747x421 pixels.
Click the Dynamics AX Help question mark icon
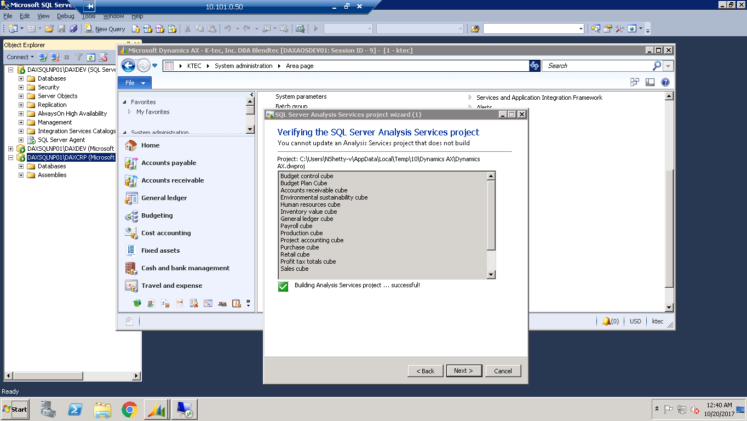[665, 82]
